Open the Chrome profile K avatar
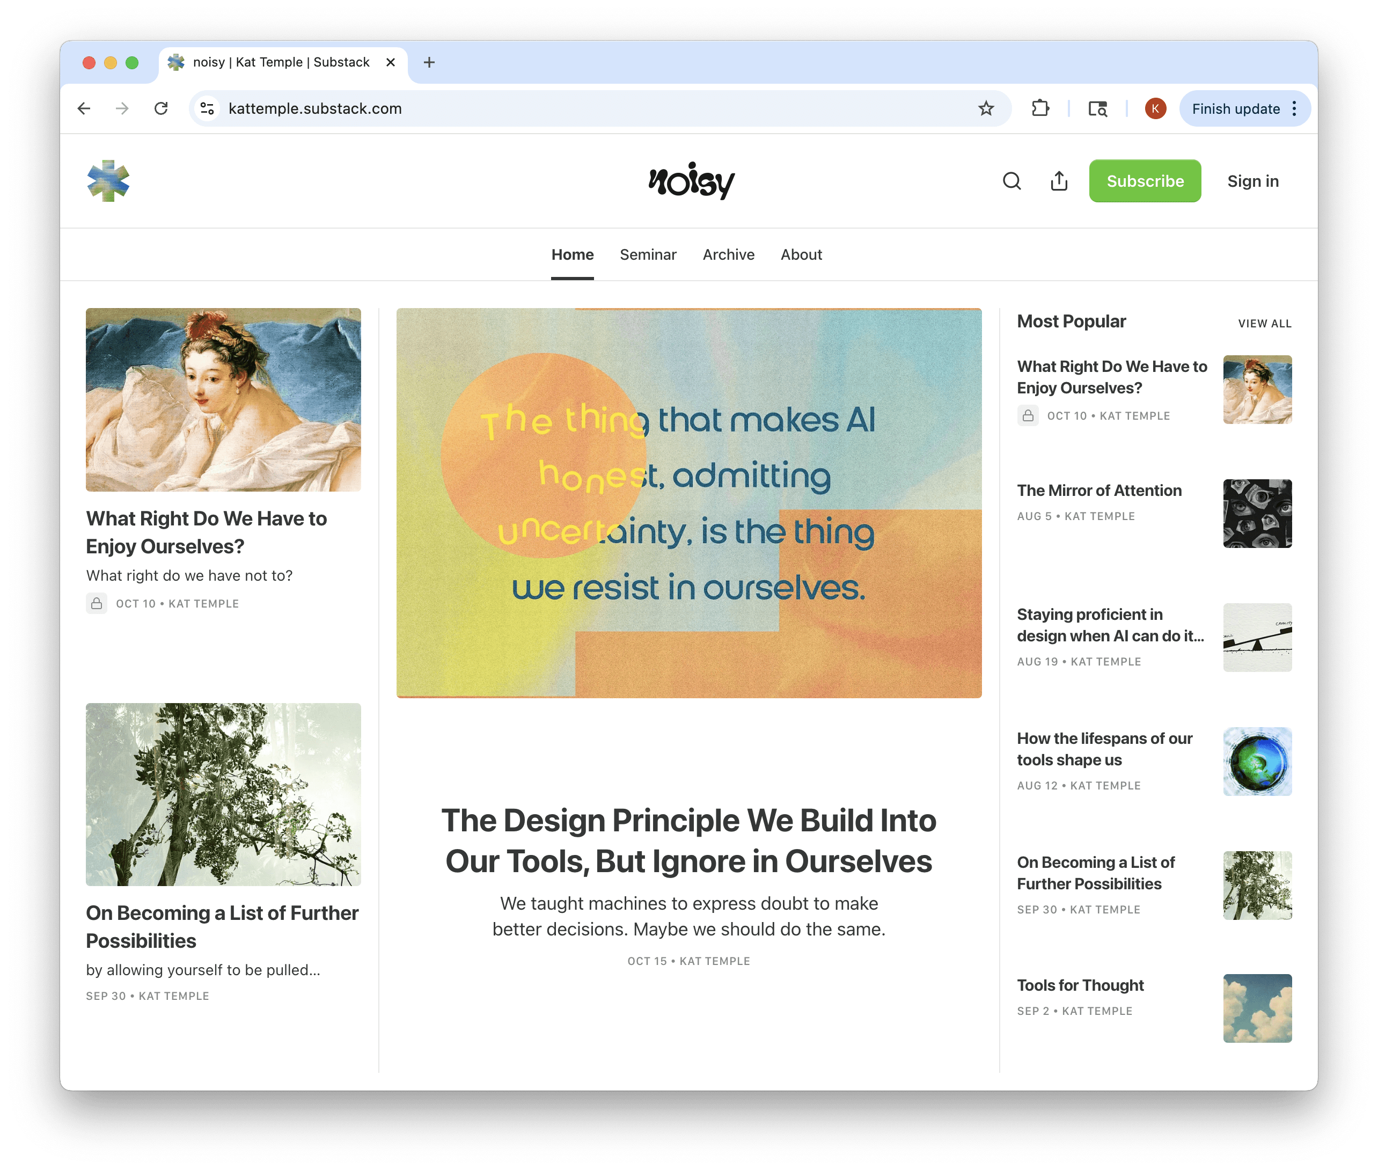The width and height of the screenshot is (1378, 1170). coord(1155,108)
